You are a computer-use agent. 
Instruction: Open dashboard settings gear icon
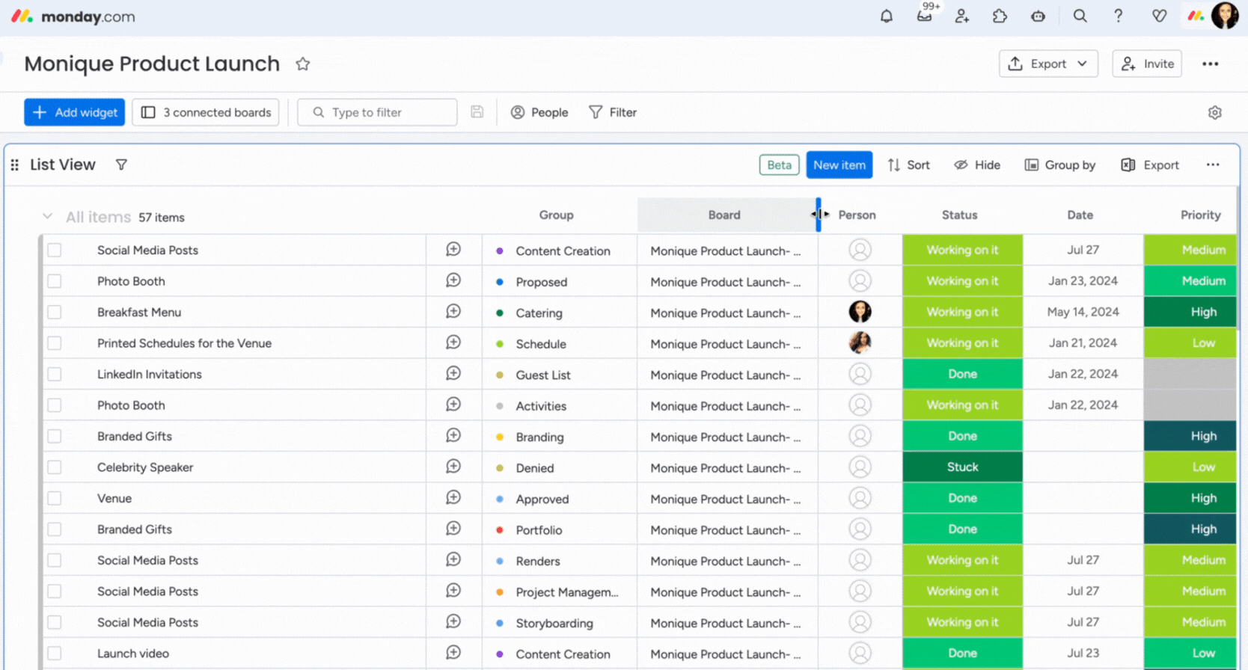click(x=1214, y=112)
